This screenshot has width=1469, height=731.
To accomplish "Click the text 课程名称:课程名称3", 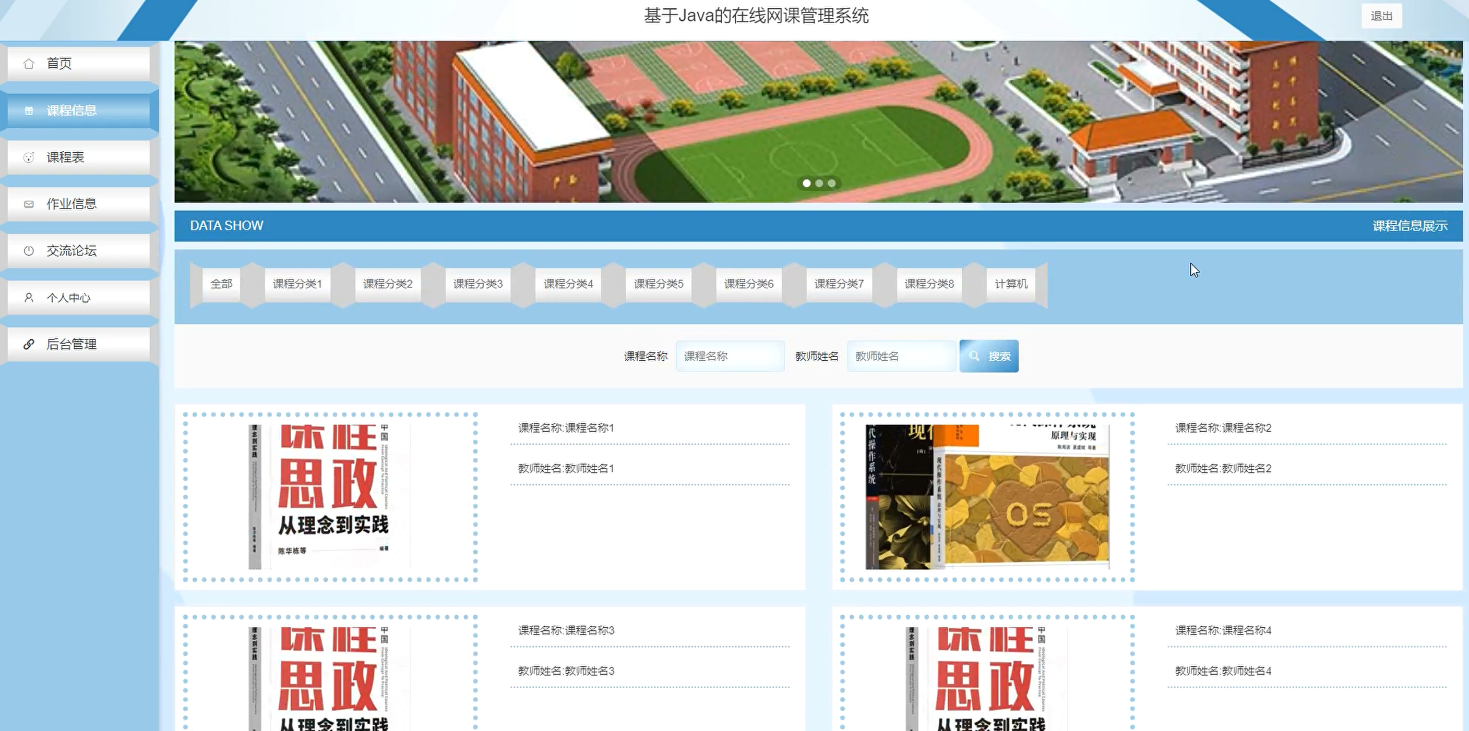I will pyautogui.click(x=566, y=630).
